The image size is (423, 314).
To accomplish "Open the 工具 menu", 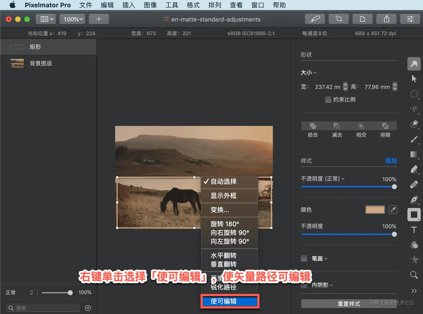I will click(x=172, y=5).
